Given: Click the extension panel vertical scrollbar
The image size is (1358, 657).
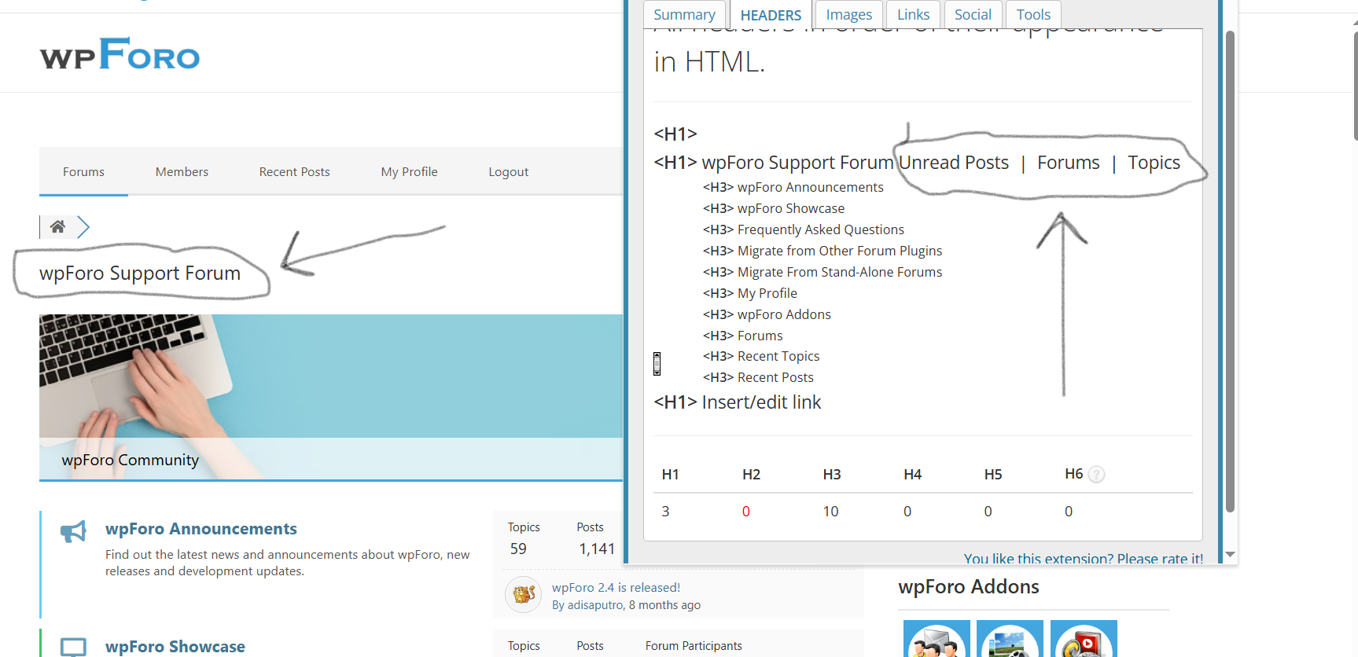Looking at the screenshot, I should tap(1231, 271).
